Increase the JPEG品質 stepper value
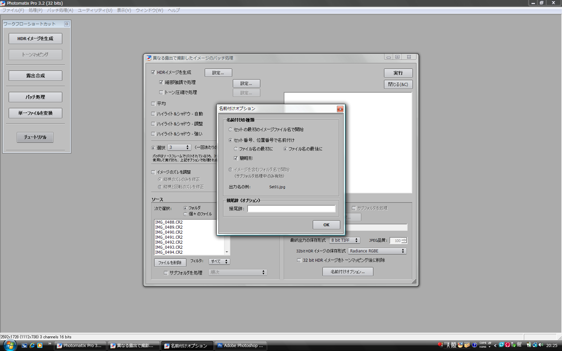The height and width of the screenshot is (351, 562). 404,239
